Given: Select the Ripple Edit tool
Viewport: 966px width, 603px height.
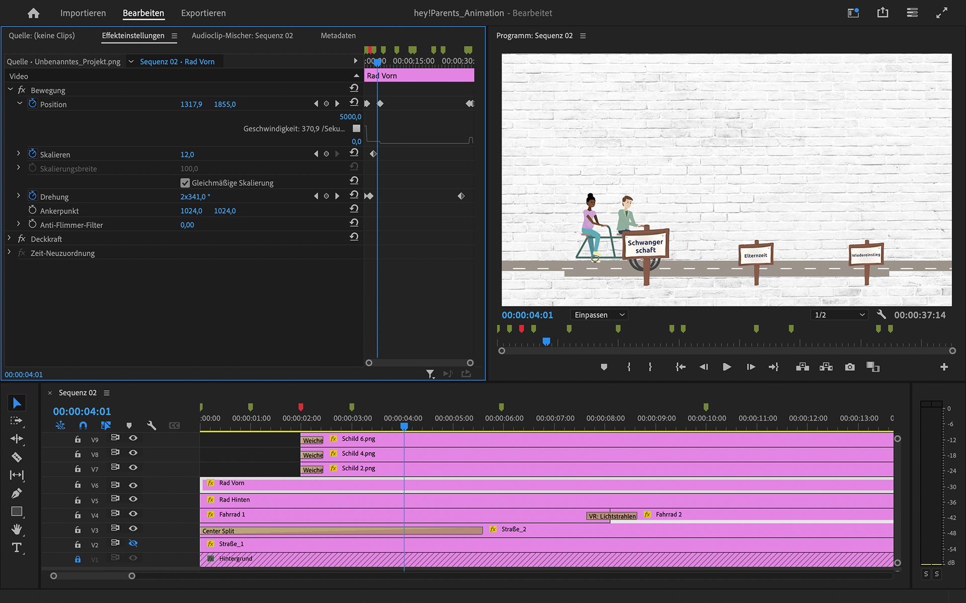Looking at the screenshot, I should point(17,439).
